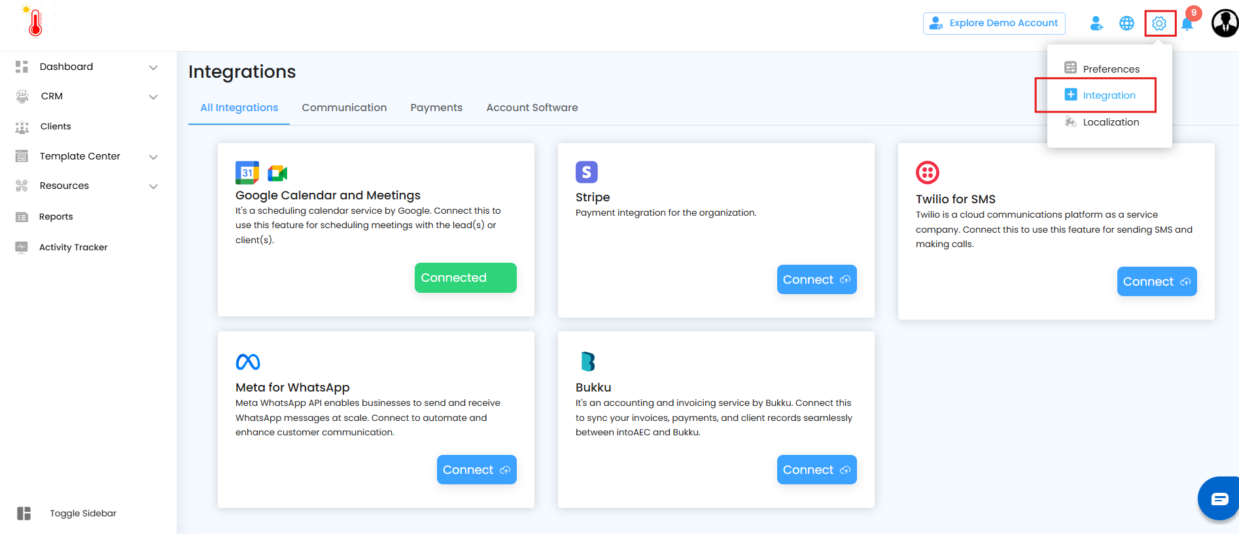Click the Toggle Sidebar icon
1239x534 pixels.
pos(24,513)
